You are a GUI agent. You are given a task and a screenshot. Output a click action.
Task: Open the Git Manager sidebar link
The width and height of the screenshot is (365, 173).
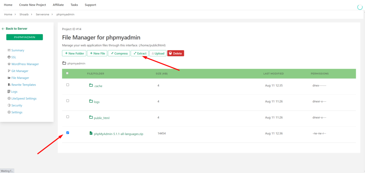pyautogui.click(x=20, y=71)
